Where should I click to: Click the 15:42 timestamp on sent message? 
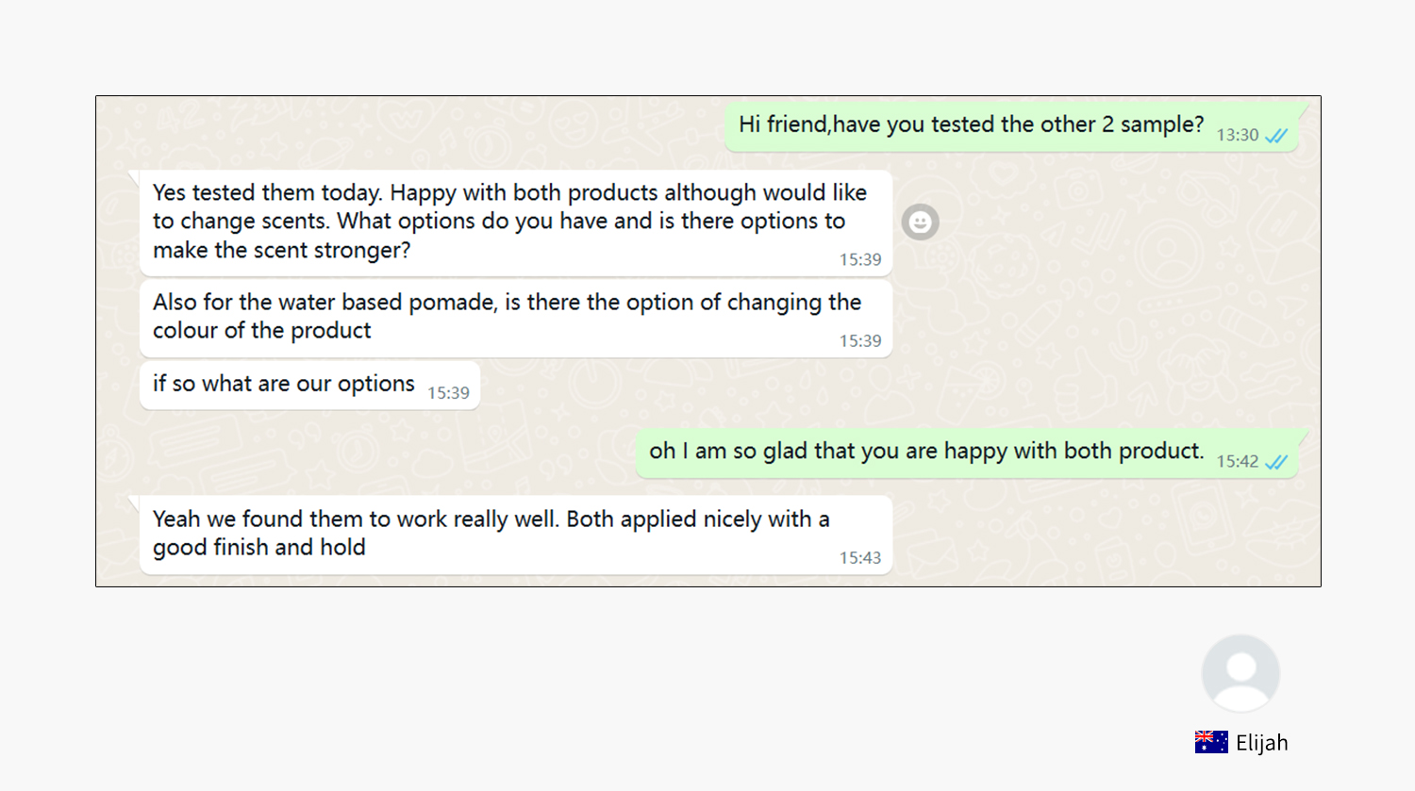[x=1237, y=462]
